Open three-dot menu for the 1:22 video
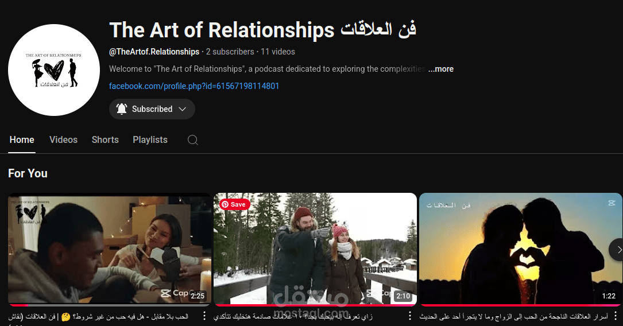Viewport: 623px width, 326px height. [x=616, y=316]
